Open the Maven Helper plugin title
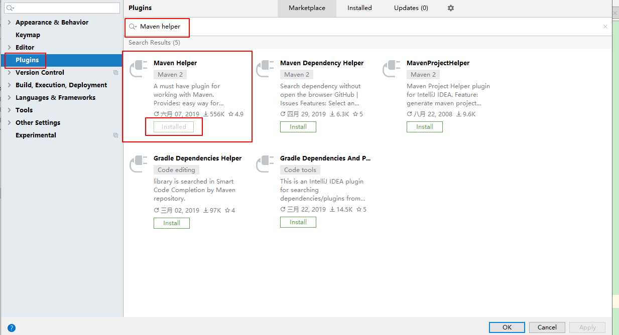619x335 pixels. [x=175, y=63]
